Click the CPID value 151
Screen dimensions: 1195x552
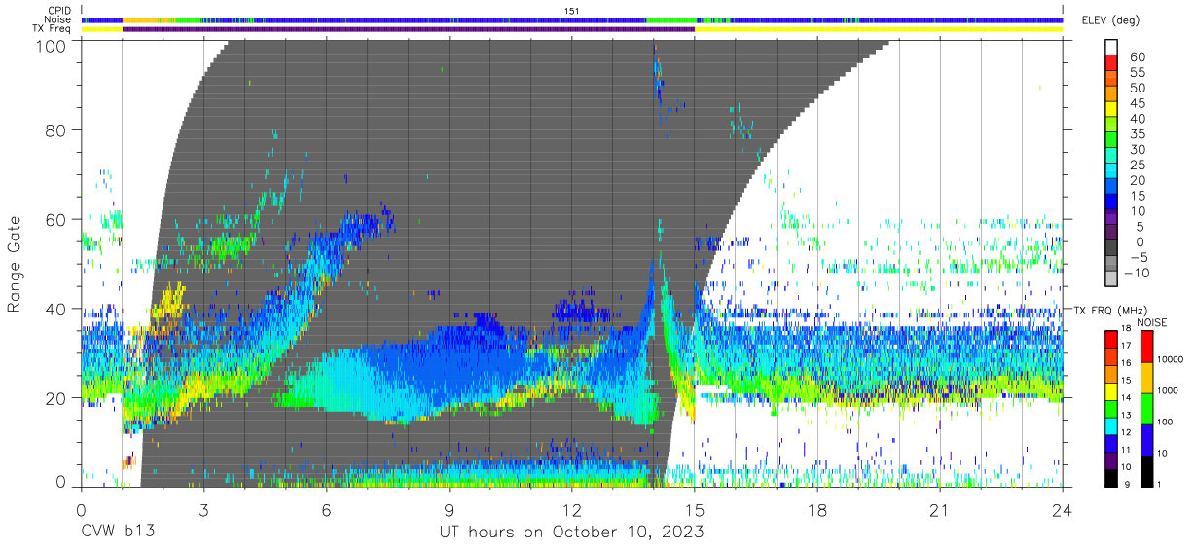point(572,11)
